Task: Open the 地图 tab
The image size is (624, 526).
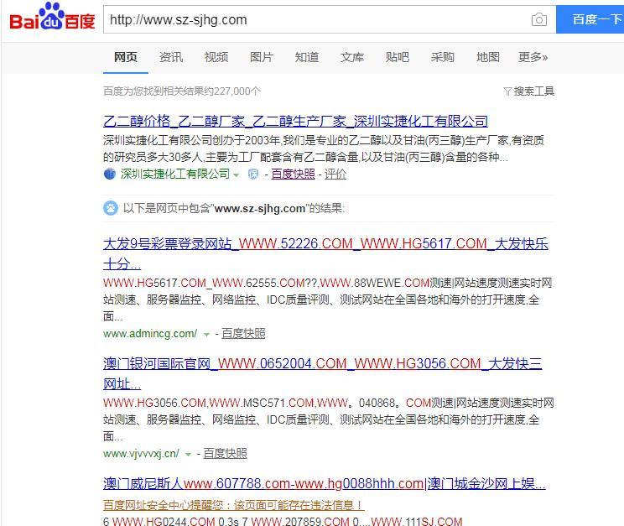Action: pos(488,57)
